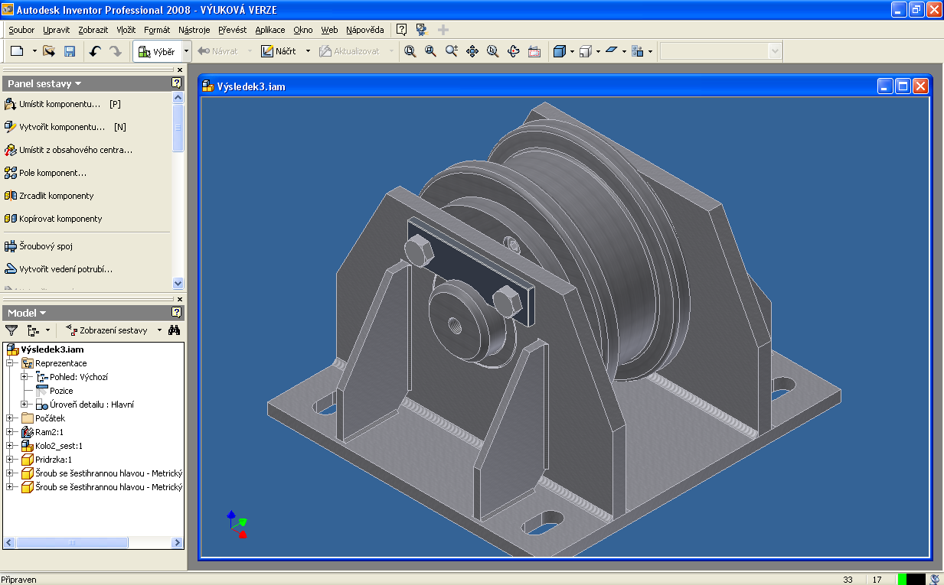Open the Nástroje menu
944x585 pixels.
point(194,30)
